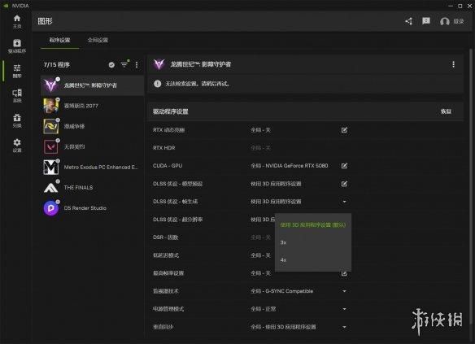Edit the 最高帧率设置 setting

[x=344, y=274]
